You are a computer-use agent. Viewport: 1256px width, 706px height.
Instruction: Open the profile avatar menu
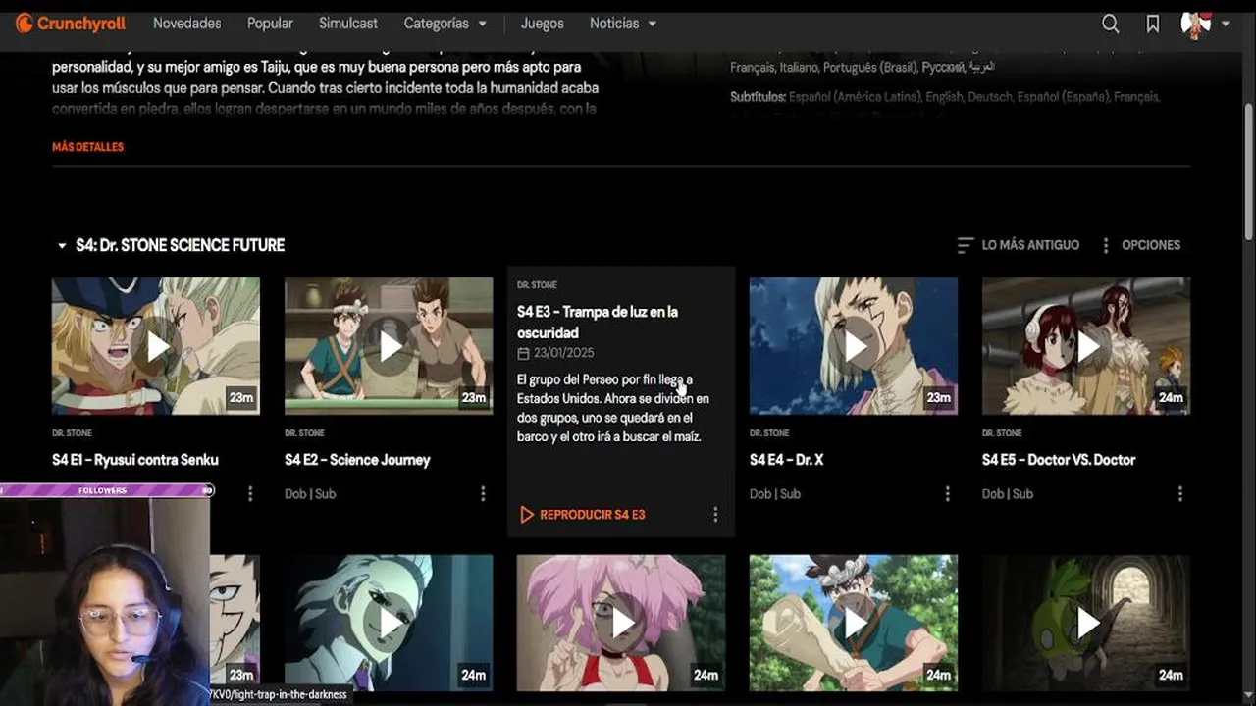1205,24
